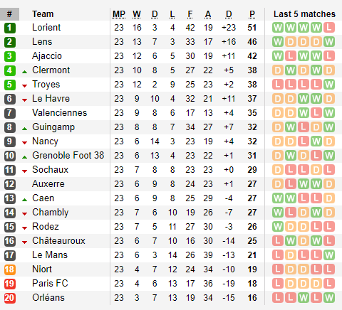Open the Grenoble Foot 38 team link

coord(68,156)
